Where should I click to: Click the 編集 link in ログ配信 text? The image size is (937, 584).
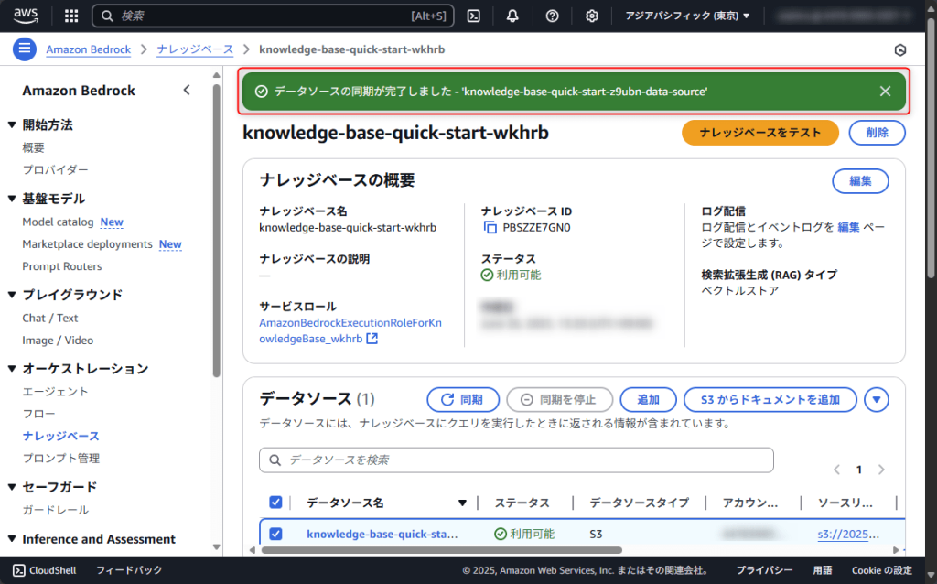(x=848, y=227)
